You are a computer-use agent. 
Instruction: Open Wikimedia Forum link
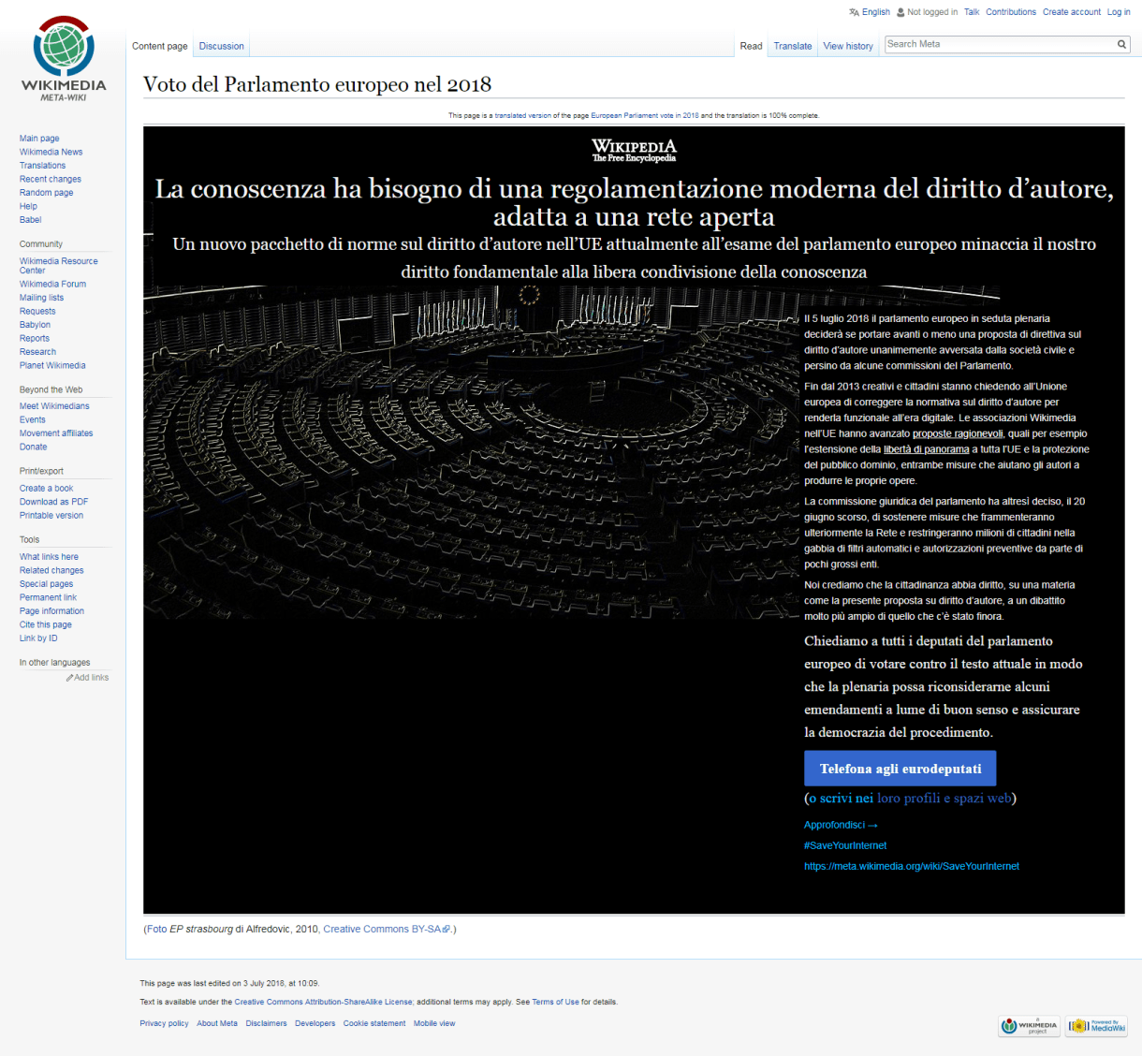click(52, 284)
